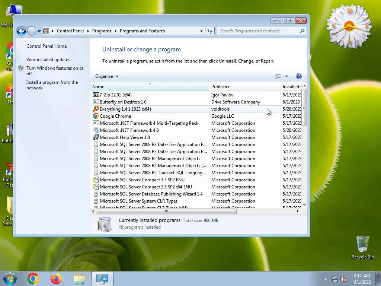The height and width of the screenshot is (286, 381).
Task: Select the Butterfly on Desktop 1.0 icon
Action: tap(96, 102)
